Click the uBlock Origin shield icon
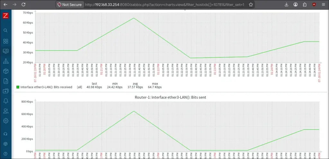The image size is (329, 159). [x=314, y=4]
